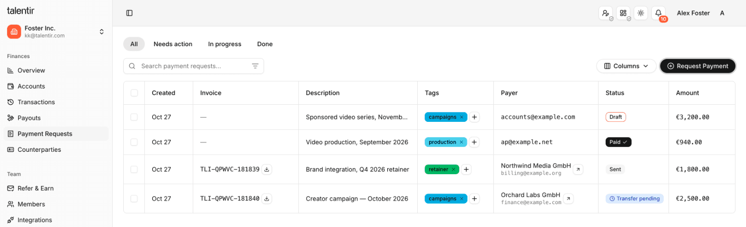Screen dimensions: 746x227
Task: Click description Brand integration, Q4 2026 retainer
Action: (357, 169)
